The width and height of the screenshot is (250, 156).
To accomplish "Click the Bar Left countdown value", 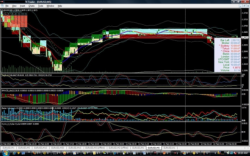I will pos(236,40).
